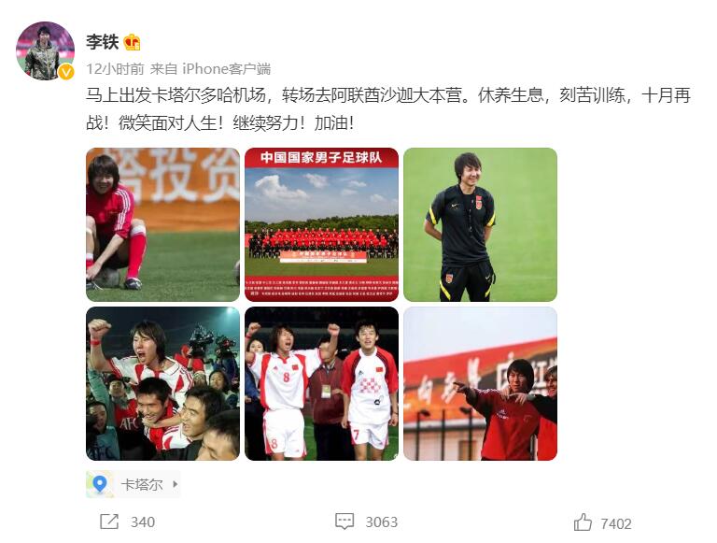Image resolution: width=717 pixels, height=543 pixels.
Task: Click the gold crown membership badge
Action: click(132, 42)
